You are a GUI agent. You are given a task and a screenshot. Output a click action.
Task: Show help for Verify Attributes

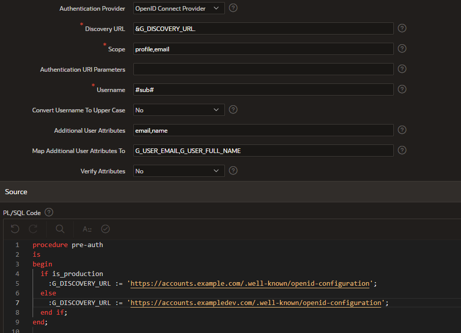click(233, 171)
